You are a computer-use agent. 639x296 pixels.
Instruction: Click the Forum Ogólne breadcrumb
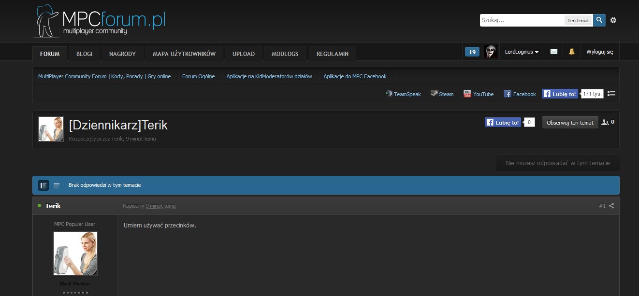tap(198, 76)
